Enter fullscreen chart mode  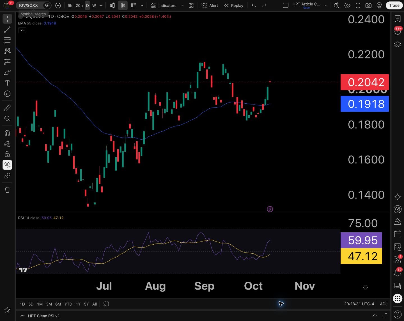[x=358, y=5]
